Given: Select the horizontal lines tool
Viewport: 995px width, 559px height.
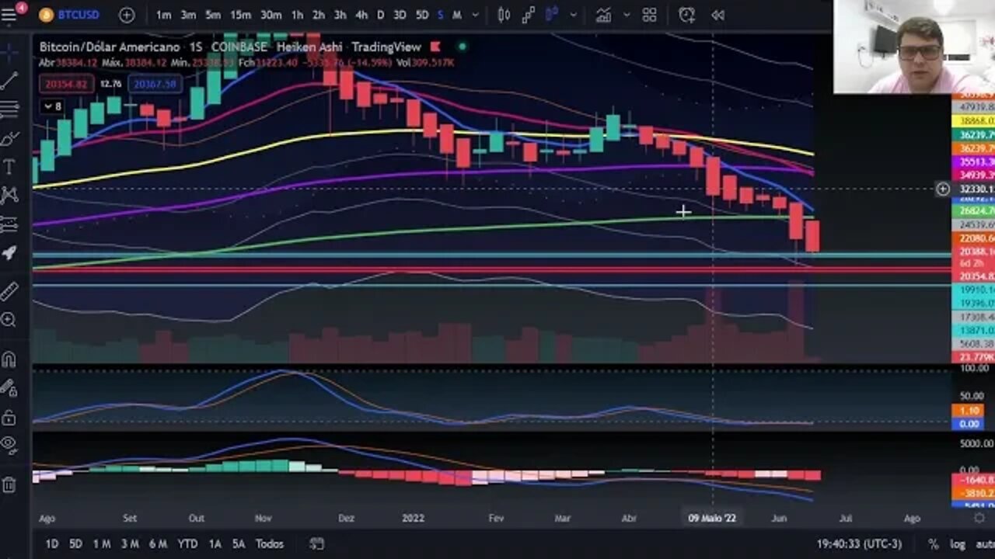Looking at the screenshot, I should point(9,109).
